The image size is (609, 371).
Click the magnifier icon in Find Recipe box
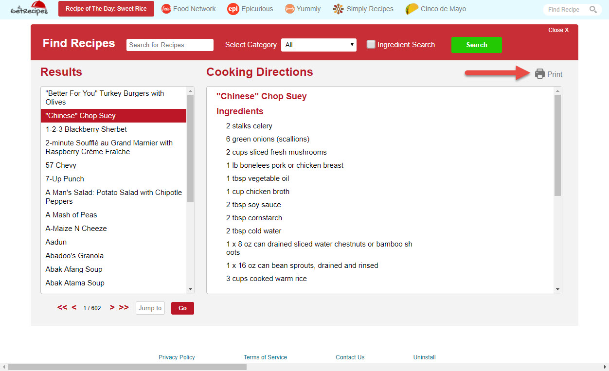coord(592,9)
